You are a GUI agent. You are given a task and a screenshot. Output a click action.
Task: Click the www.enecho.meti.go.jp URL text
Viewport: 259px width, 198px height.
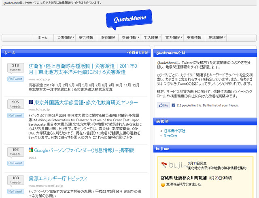pos(46,186)
